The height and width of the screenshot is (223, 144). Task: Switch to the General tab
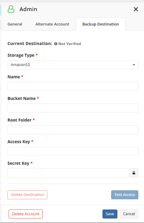15,24
